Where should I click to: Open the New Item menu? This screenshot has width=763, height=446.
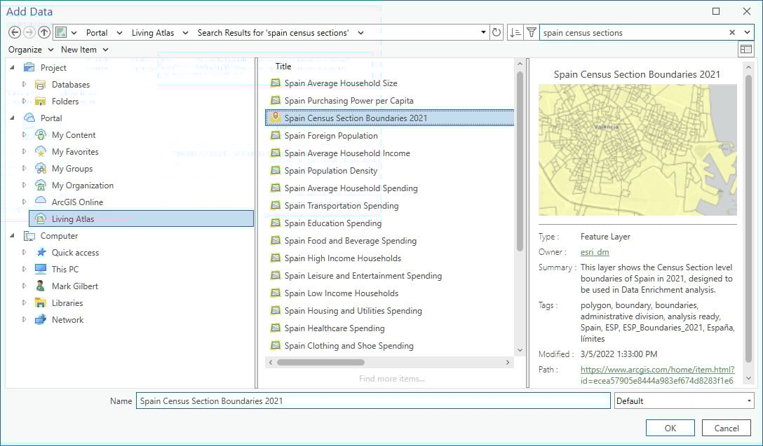pyautogui.click(x=79, y=50)
